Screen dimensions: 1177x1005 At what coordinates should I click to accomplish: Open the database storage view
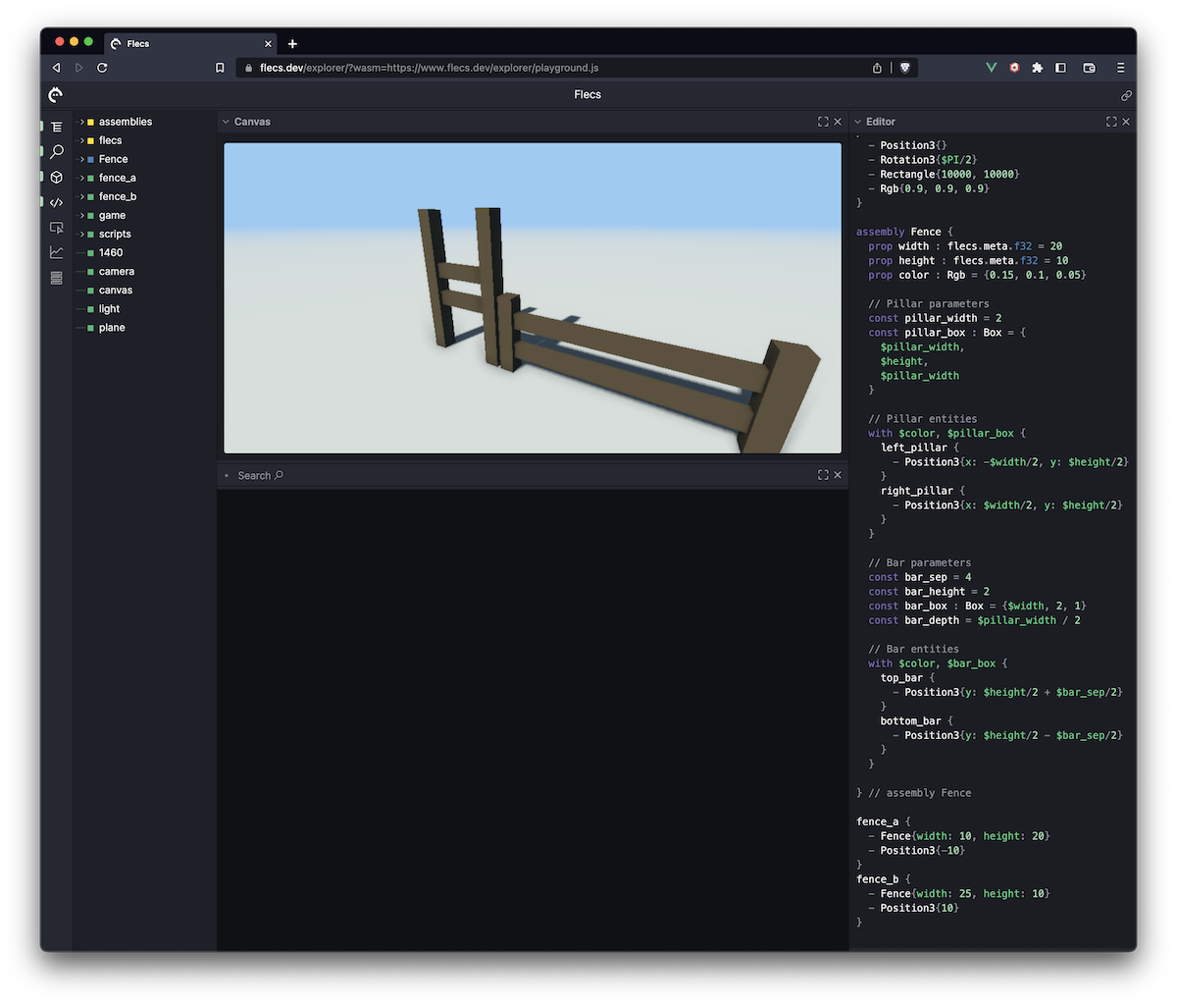pos(56,278)
